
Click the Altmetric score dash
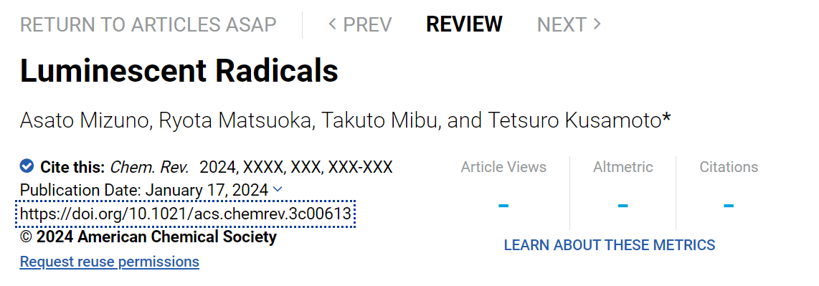tap(622, 205)
